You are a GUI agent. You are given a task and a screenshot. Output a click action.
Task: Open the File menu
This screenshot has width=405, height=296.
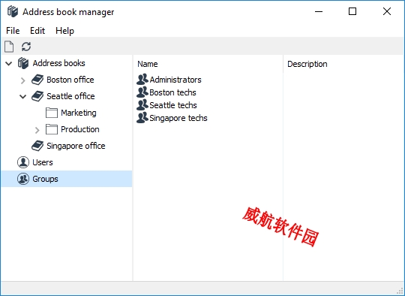click(13, 31)
